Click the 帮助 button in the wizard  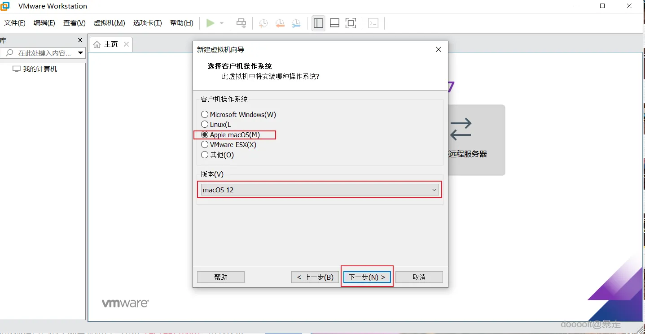220,277
